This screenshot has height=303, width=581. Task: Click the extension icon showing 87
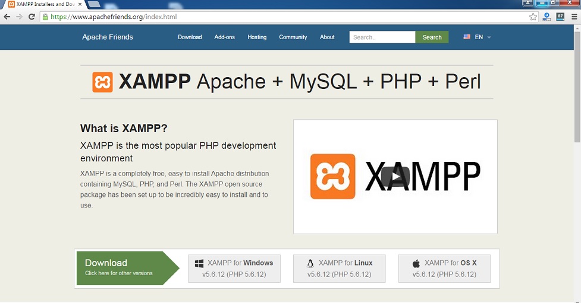[560, 17]
